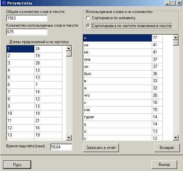Select sorting by frequency radio option
This screenshot has height=171, width=183.
coord(88,25)
